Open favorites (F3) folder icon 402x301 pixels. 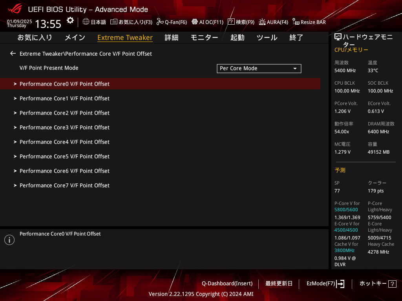(x=114, y=22)
